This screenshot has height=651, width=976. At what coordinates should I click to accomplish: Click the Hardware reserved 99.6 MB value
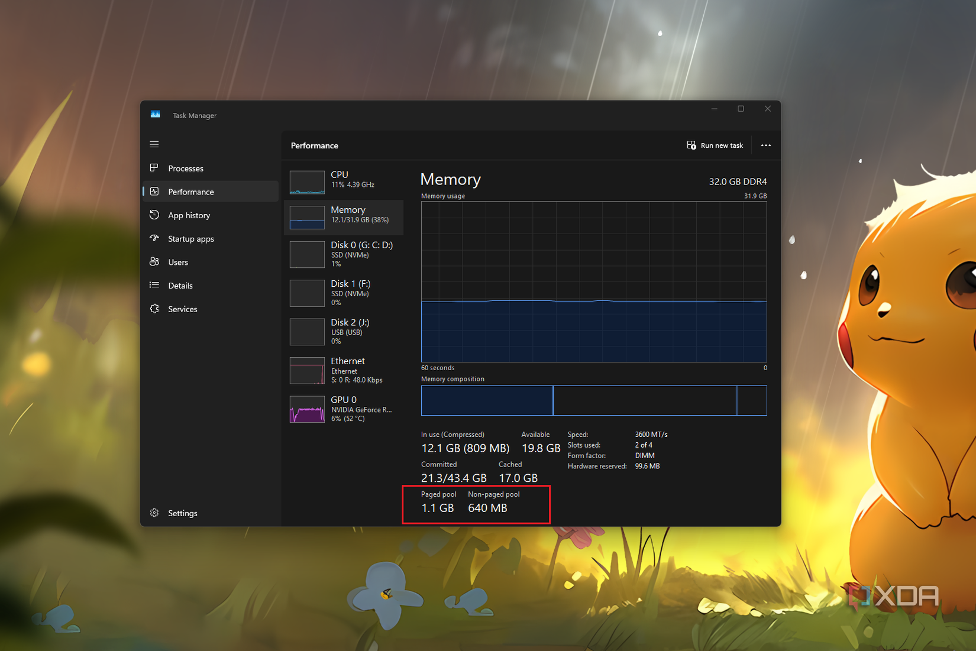[x=647, y=467]
